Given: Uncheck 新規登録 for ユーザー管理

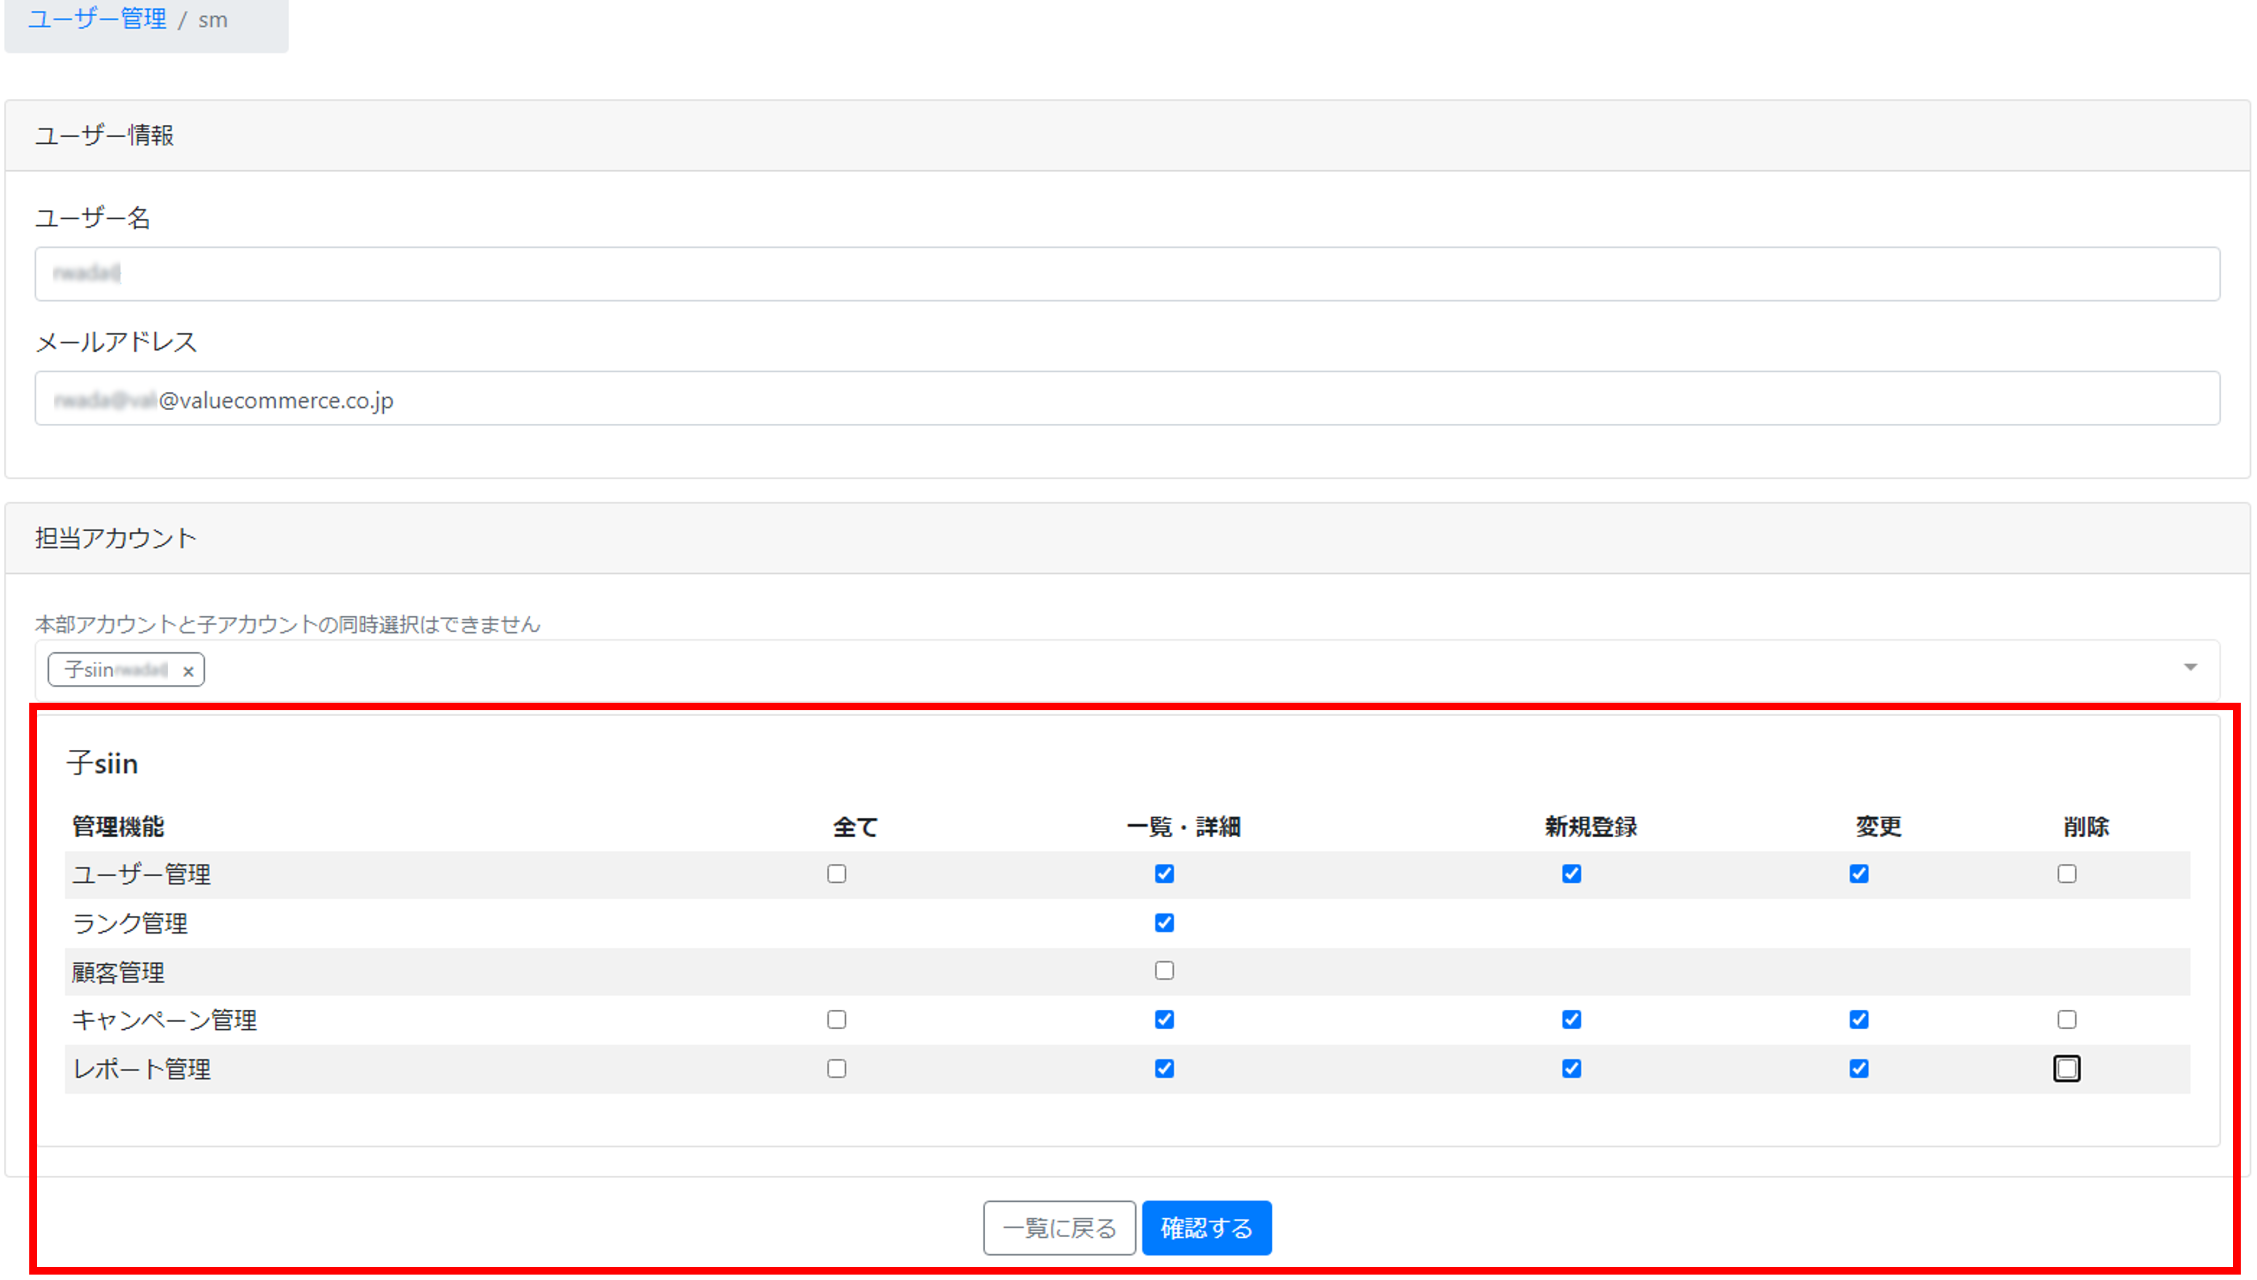Looking at the screenshot, I should (x=1571, y=874).
